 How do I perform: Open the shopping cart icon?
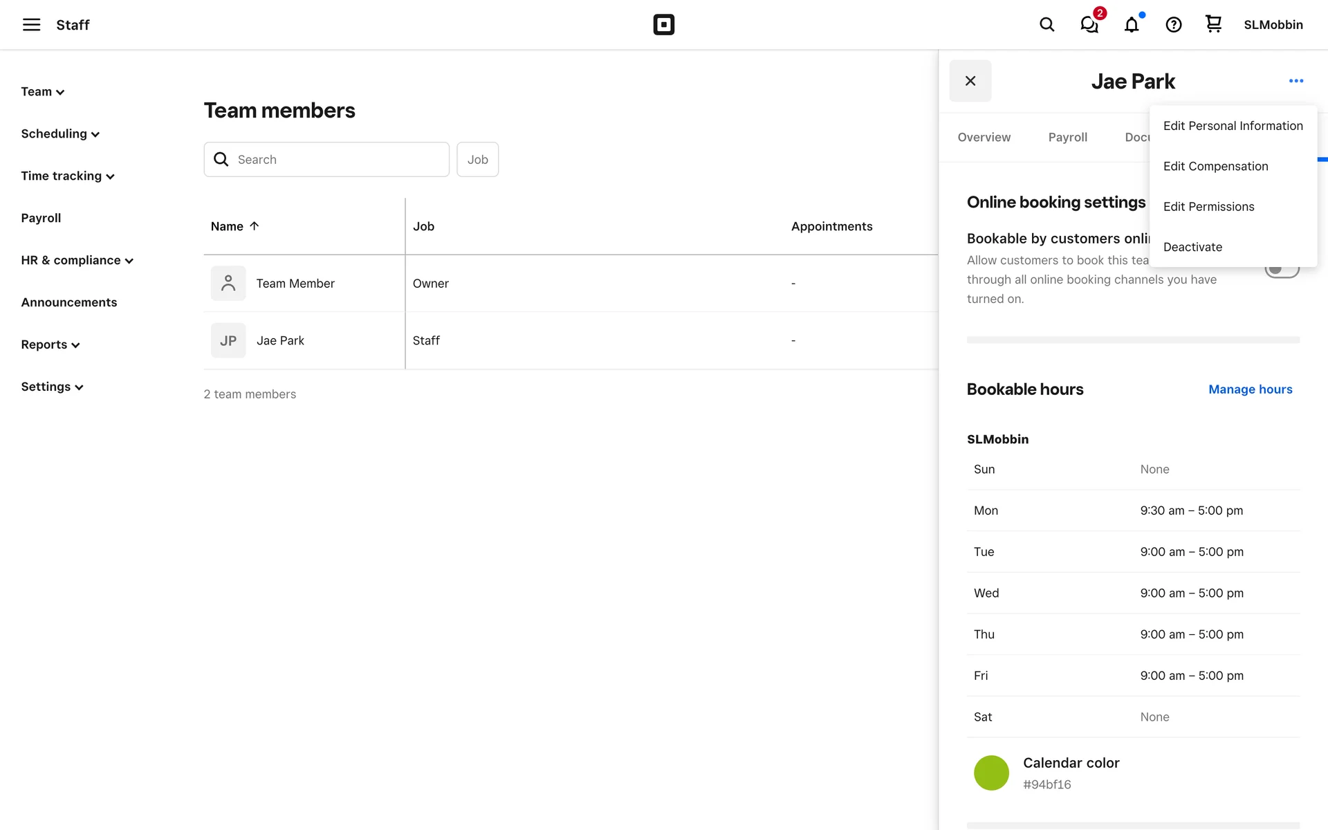tap(1213, 24)
